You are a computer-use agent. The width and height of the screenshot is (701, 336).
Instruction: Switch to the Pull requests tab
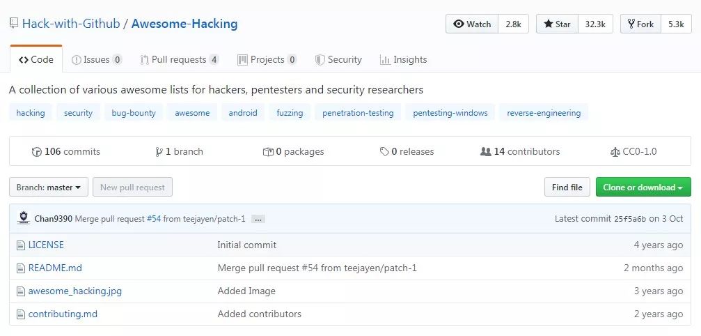[180, 59]
